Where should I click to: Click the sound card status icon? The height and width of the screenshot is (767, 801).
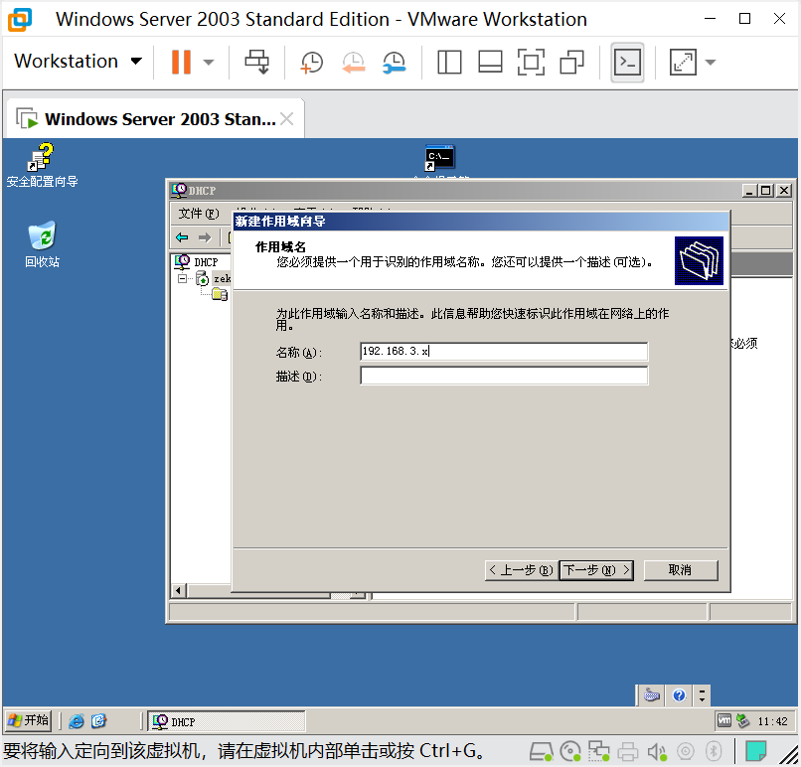(x=657, y=751)
